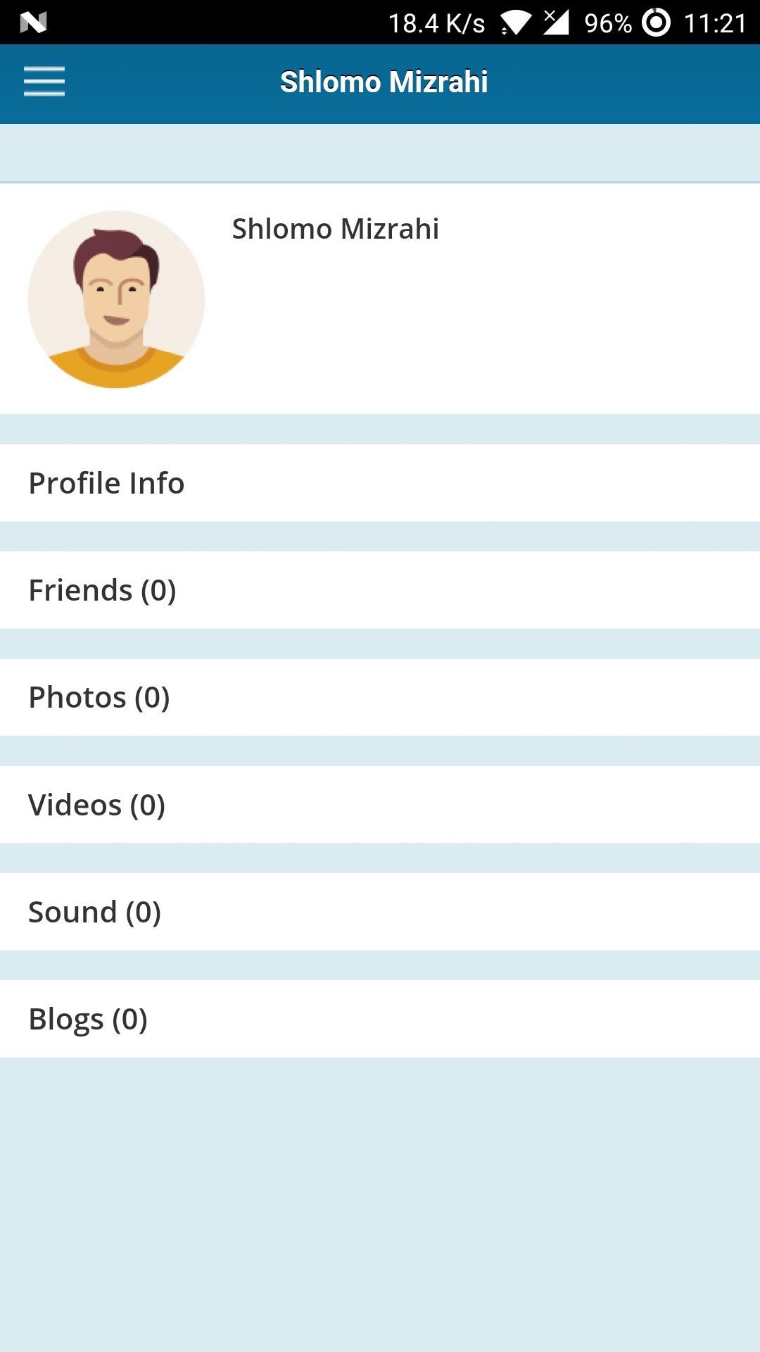Tap the 18.4 K/s network speed indicator
Image resolution: width=760 pixels, height=1352 pixels.
pyautogui.click(x=436, y=23)
